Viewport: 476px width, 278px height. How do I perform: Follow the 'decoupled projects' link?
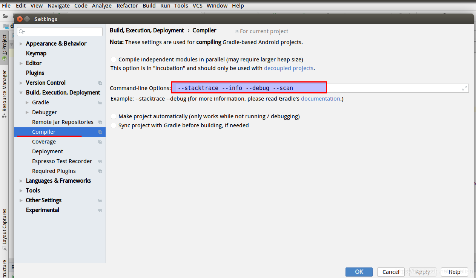pos(289,68)
